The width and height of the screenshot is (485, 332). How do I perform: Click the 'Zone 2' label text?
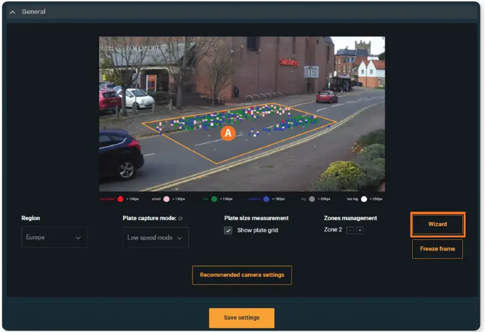(x=333, y=230)
